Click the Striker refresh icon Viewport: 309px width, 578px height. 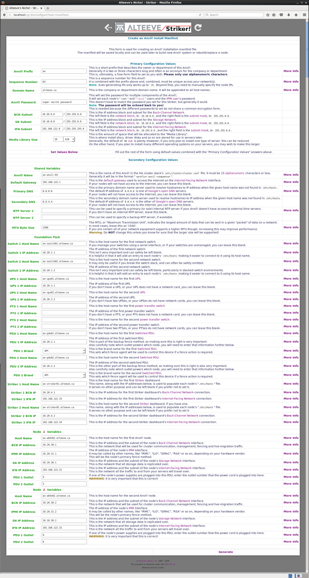pyautogui.click(x=198, y=28)
